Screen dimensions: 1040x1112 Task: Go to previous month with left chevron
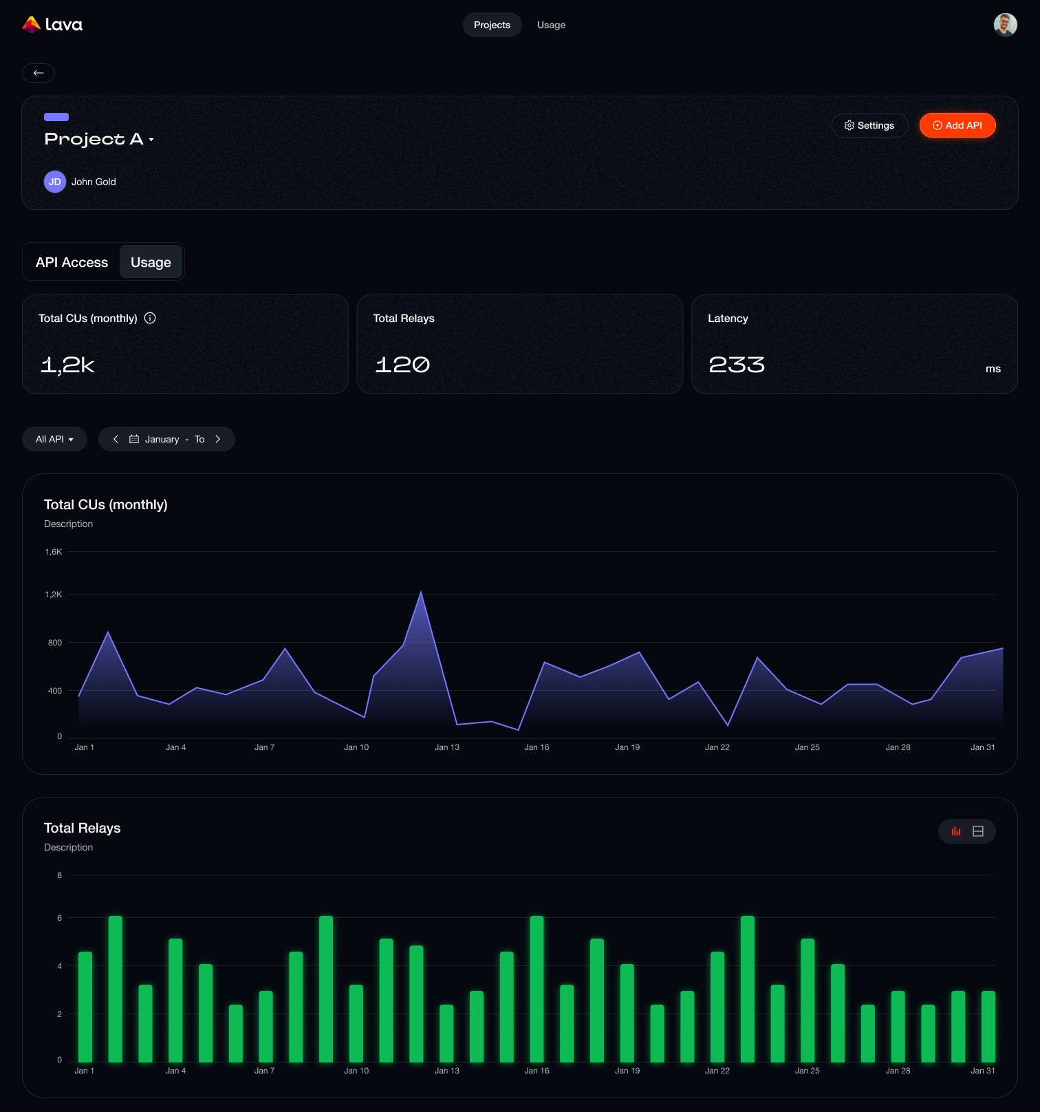pyautogui.click(x=116, y=439)
